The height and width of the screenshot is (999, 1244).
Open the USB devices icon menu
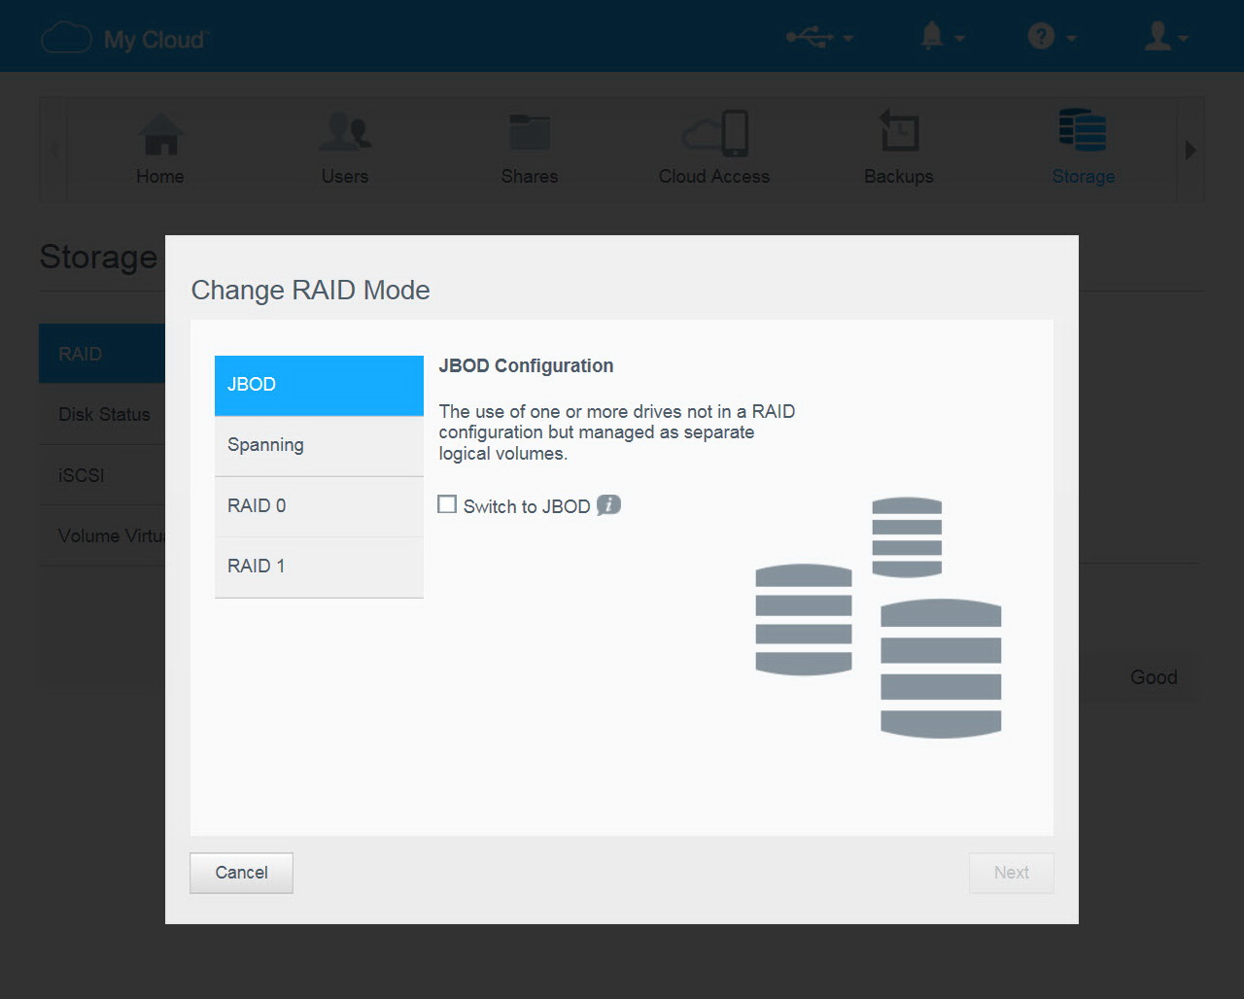(x=809, y=37)
